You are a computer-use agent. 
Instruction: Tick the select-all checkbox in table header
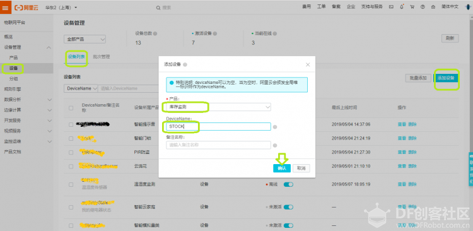pyautogui.click(x=71, y=108)
